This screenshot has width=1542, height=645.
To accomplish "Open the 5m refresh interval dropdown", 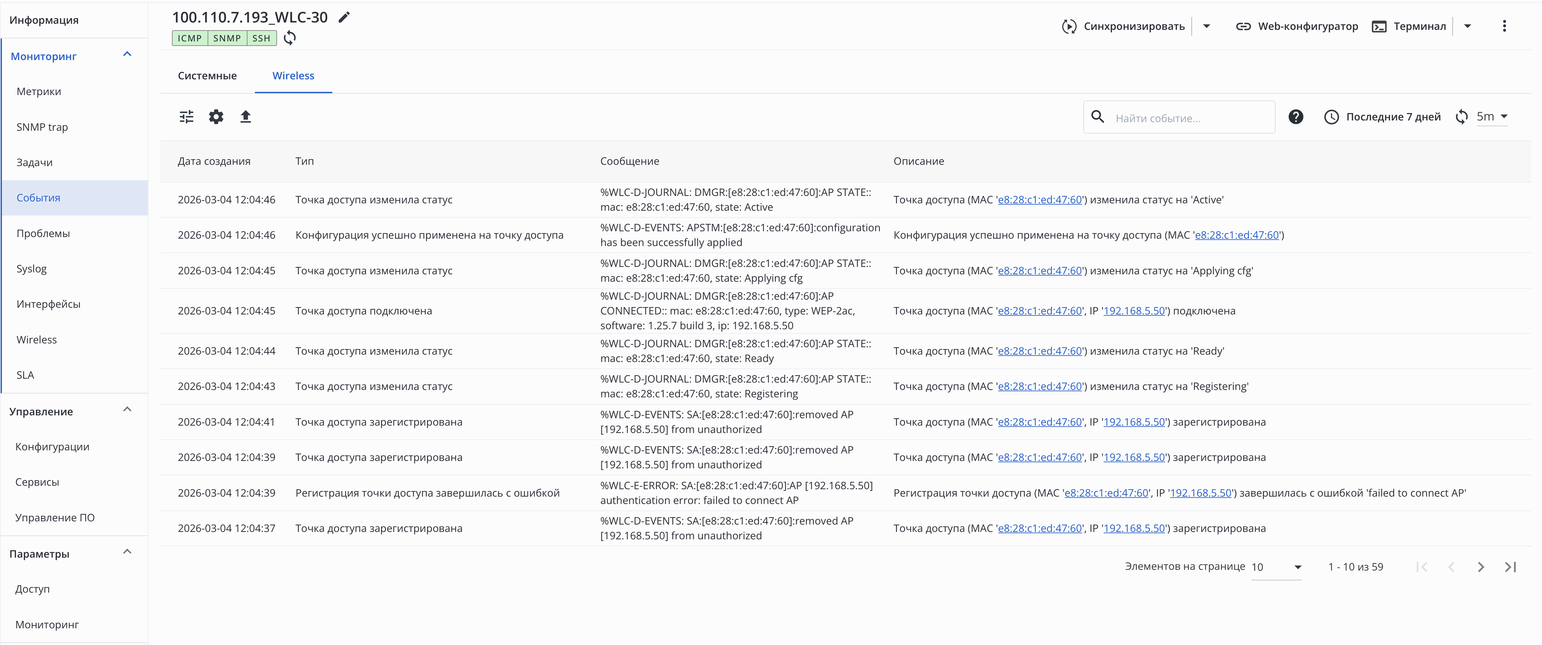I will pyautogui.click(x=1492, y=117).
